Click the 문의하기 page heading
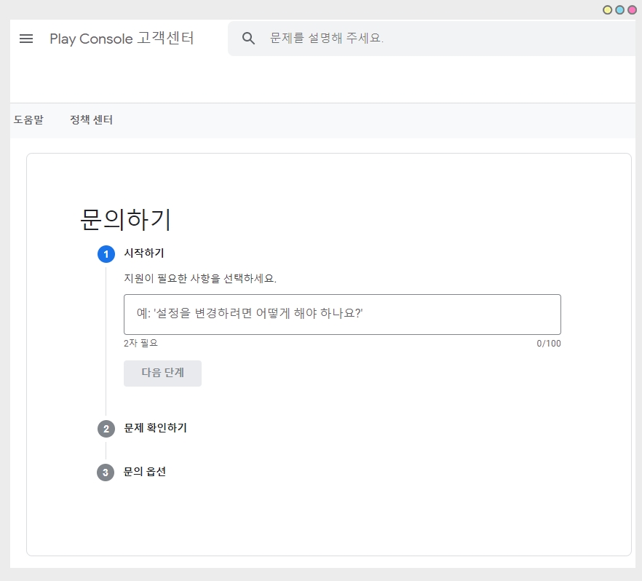The height and width of the screenshot is (581, 642). [x=125, y=219]
